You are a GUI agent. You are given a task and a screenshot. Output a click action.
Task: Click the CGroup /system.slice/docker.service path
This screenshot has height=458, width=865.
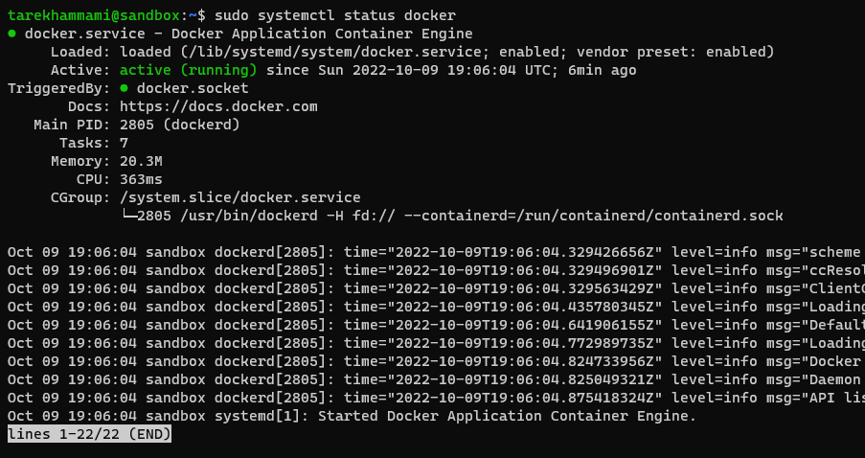(240, 197)
